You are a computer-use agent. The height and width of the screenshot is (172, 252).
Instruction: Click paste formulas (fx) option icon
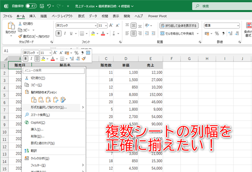tap(48, 100)
